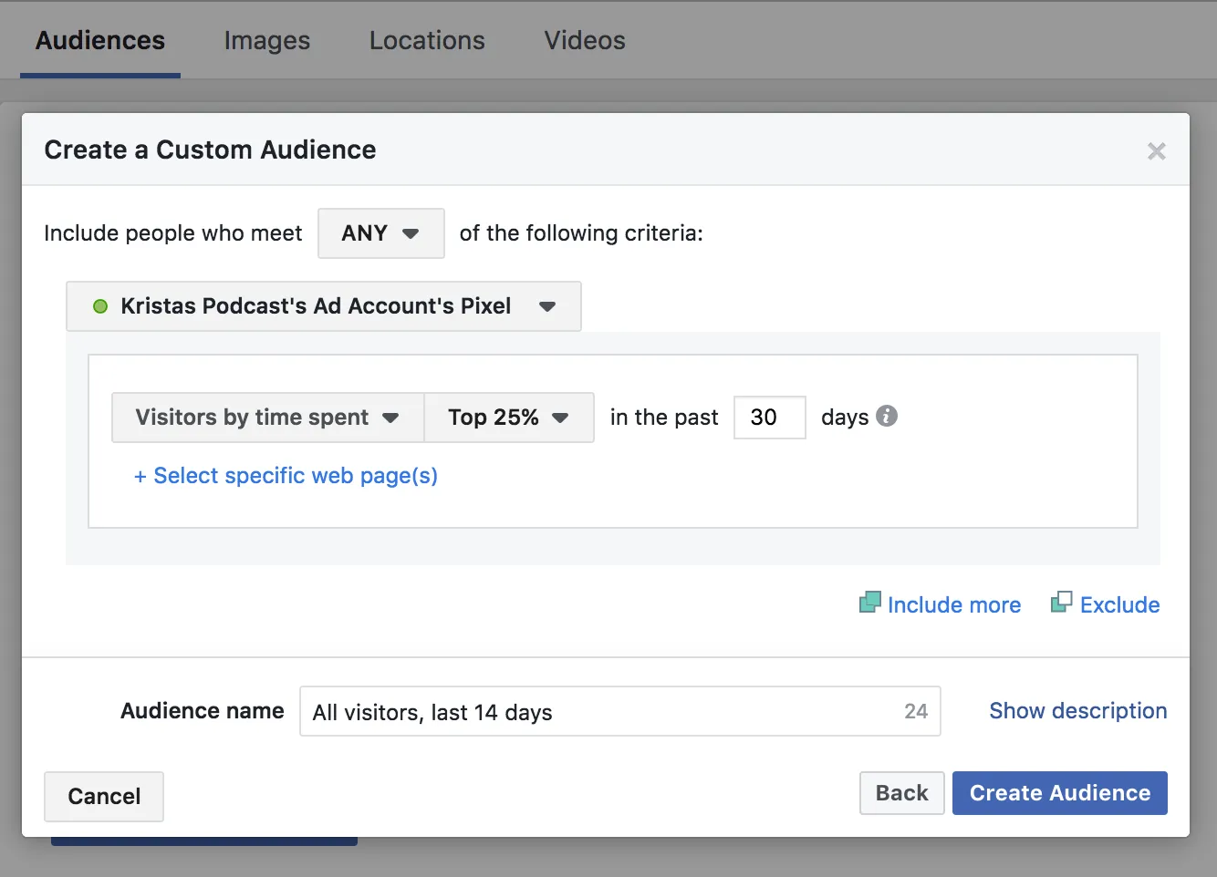Open Kristas Podcast's Ad Account's Pixel dropdown
The height and width of the screenshot is (877, 1217).
(x=324, y=306)
